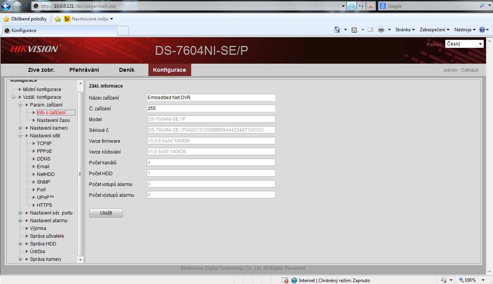Switch to the Přehrávání tab

coord(84,70)
